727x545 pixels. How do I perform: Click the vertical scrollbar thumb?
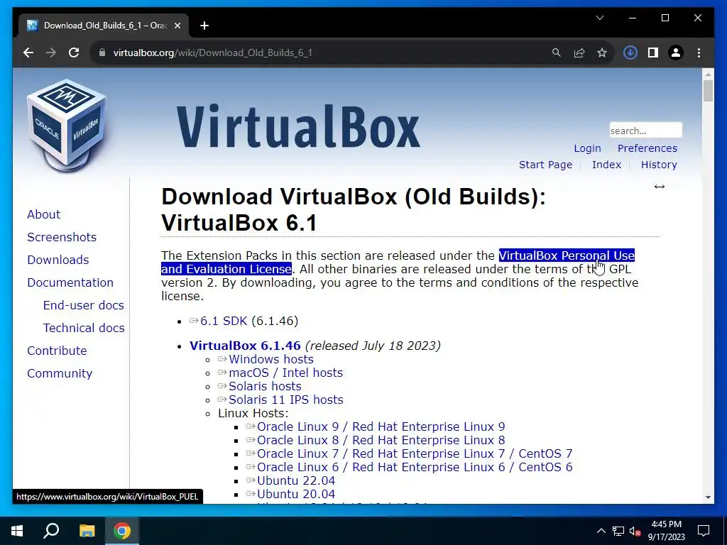coord(708,91)
